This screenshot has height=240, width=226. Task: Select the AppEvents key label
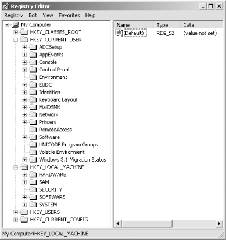click(x=51, y=55)
